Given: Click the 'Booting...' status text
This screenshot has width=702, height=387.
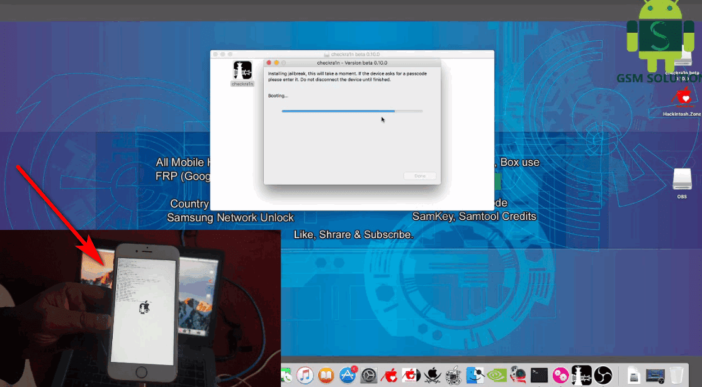Looking at the screenshot, I should click(x=278, y=95).
